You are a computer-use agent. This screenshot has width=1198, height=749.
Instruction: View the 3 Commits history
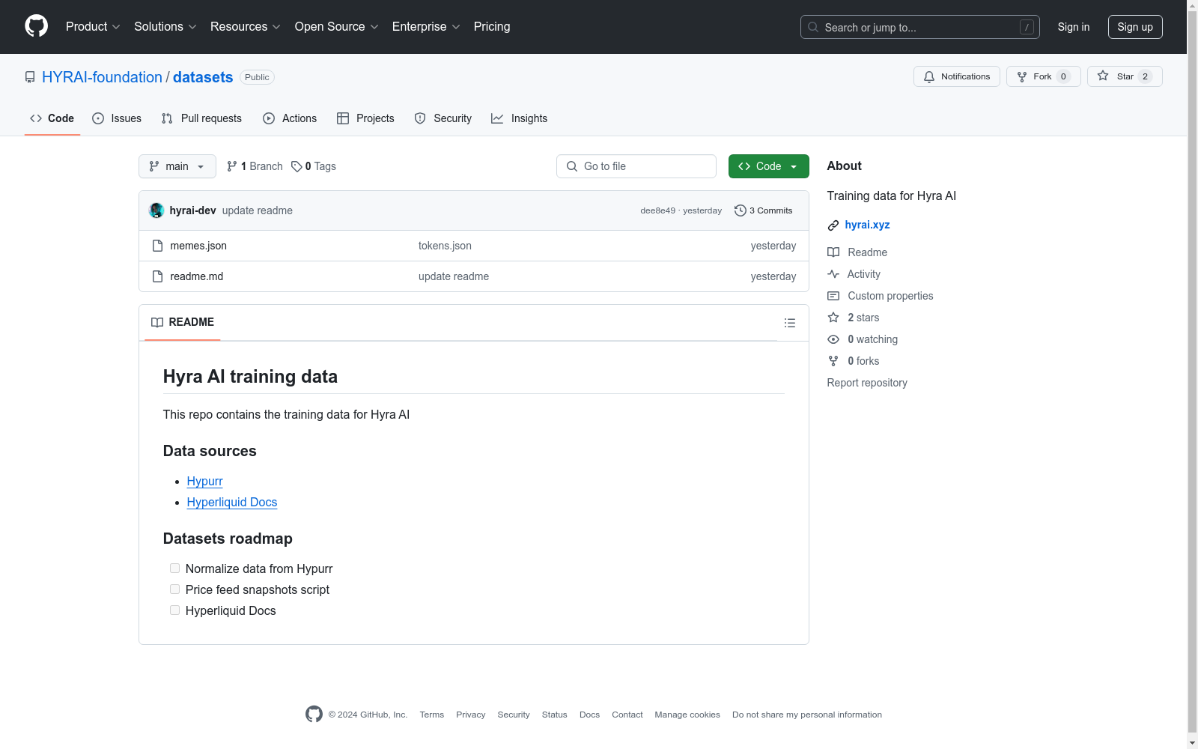tap(764, 210)
